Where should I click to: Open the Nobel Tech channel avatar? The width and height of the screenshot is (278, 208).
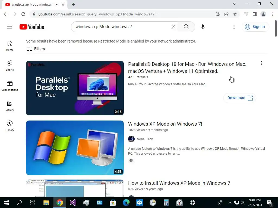(131, 139)
